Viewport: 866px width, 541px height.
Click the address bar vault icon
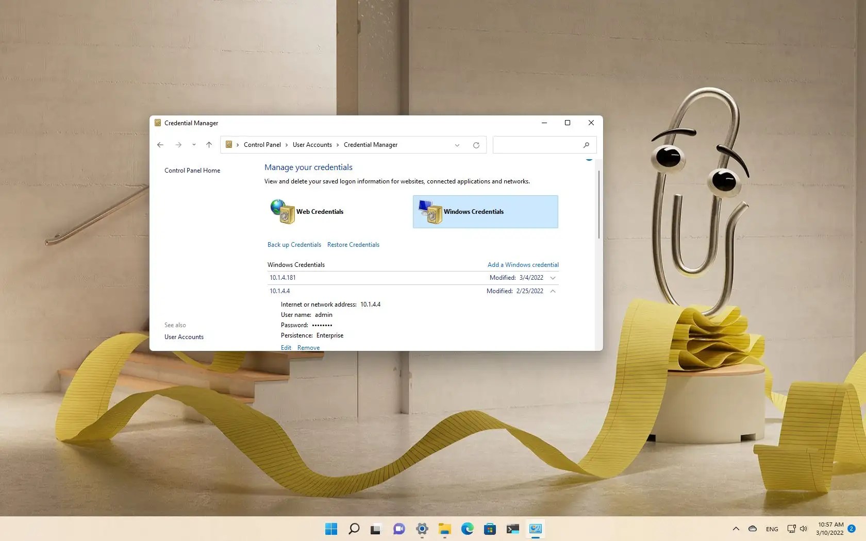click(229, 145)
